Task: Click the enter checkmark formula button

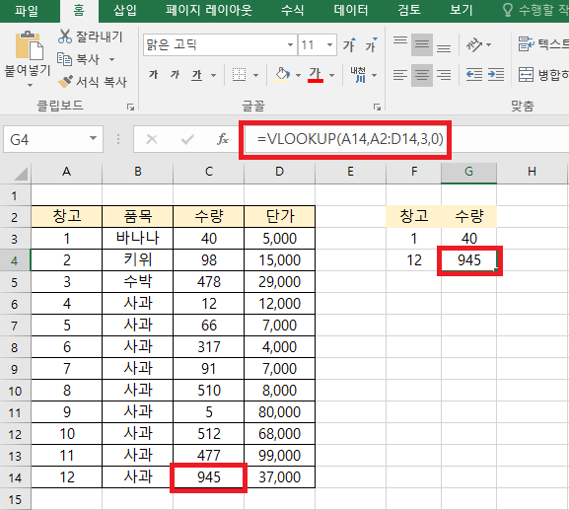Action: [187, 139]
